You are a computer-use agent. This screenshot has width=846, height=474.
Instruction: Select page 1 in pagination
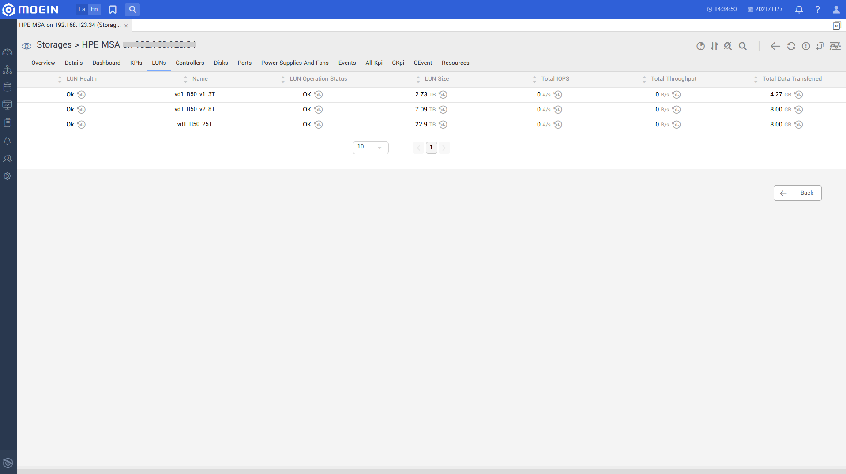431,148
